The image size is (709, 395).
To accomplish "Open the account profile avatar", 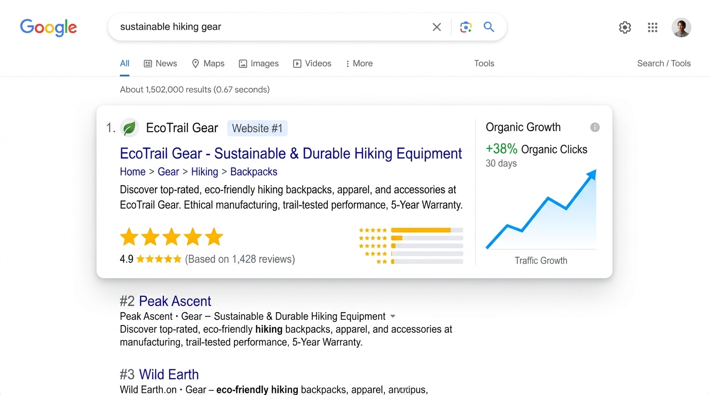I will click(681, 27).
